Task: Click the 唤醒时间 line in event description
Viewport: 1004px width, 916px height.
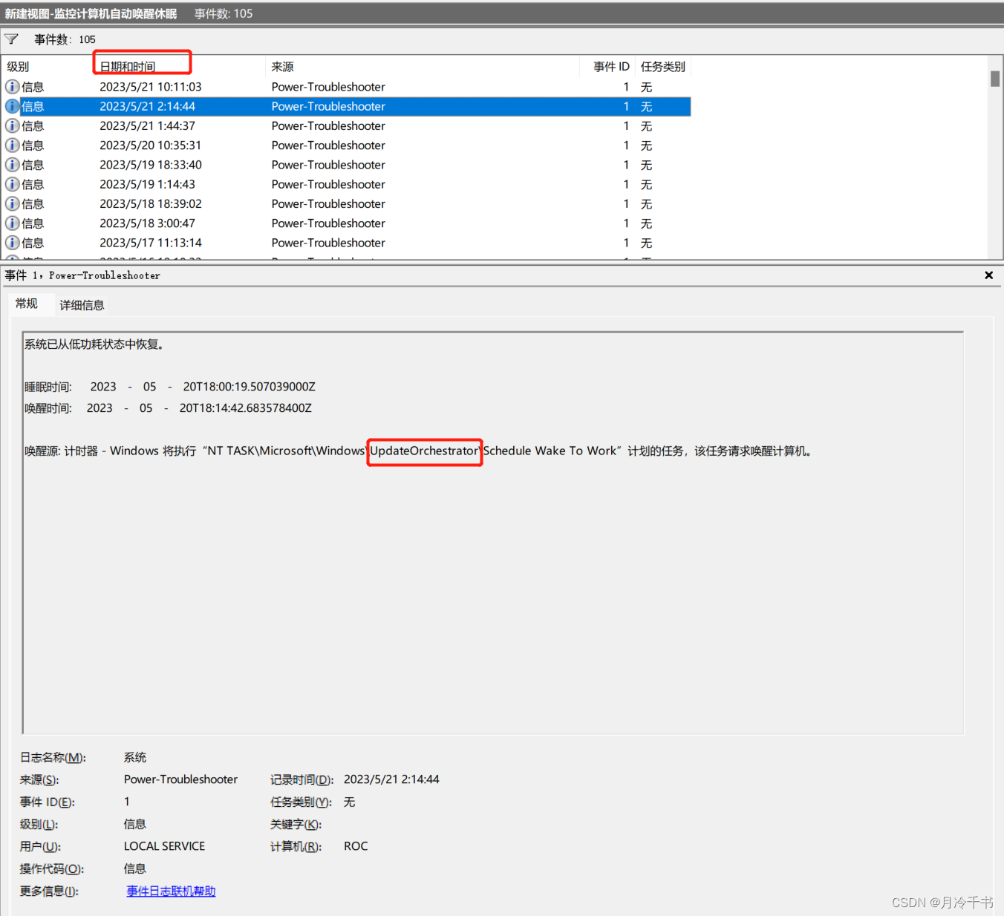Action: (169, 408)
